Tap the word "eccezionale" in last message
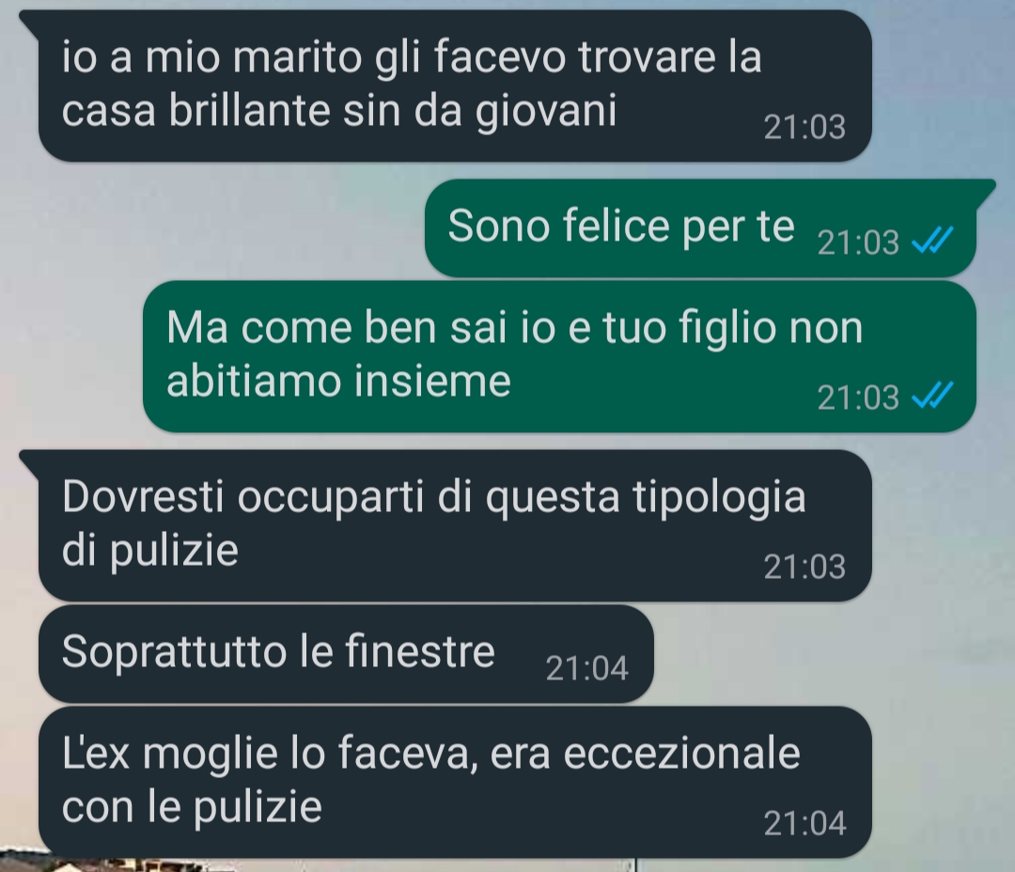Screen dimensions: 1015x872 click(x=682, y=754)
